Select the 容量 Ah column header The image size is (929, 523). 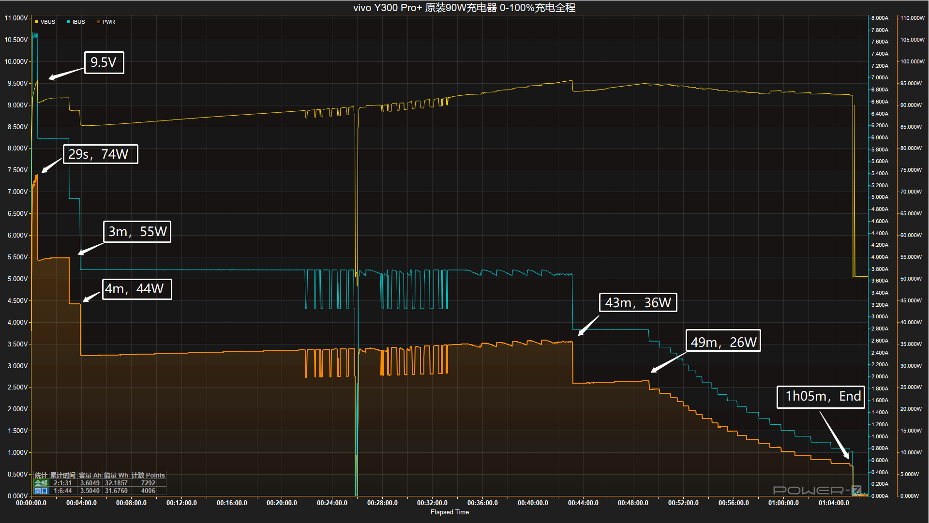coord(90,476)
